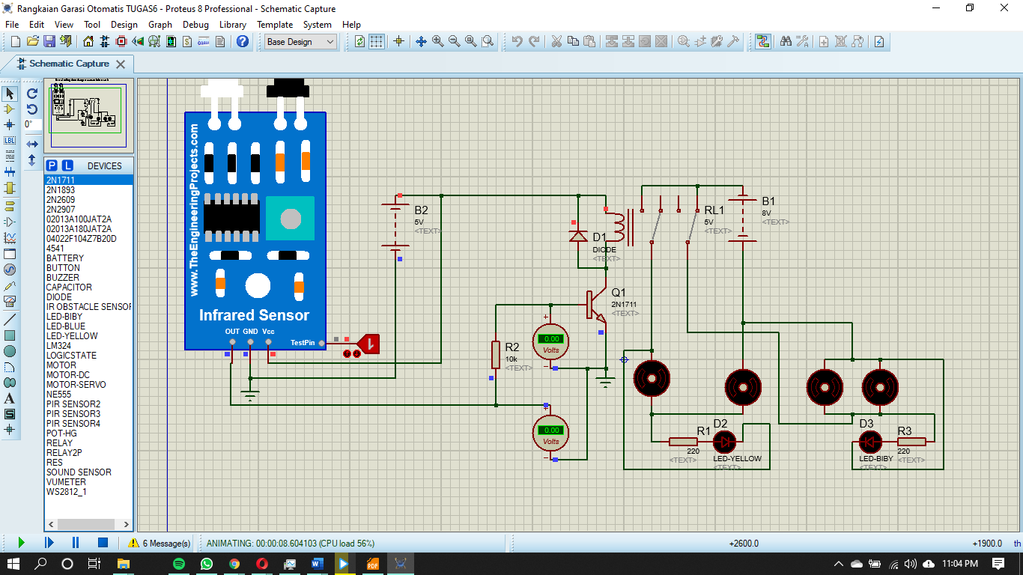Open the Base Design variant dropdown

[x=301, y=42]
